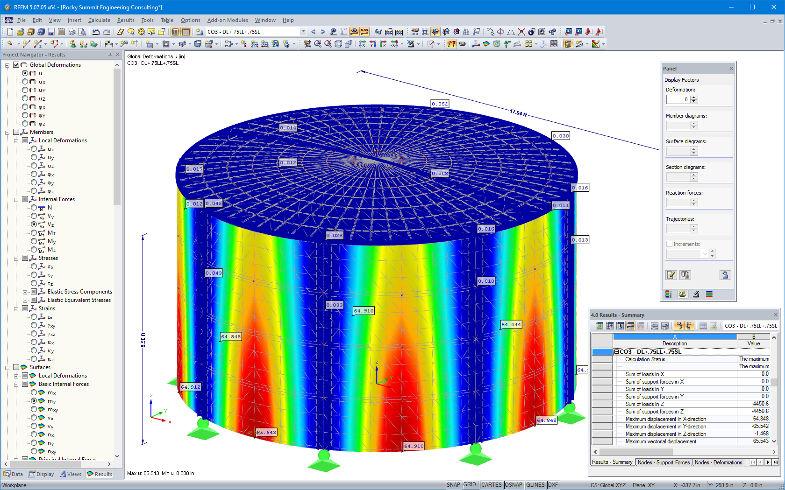Close the Panel window
Screen dimensions: 785x490
coord(731,69)
